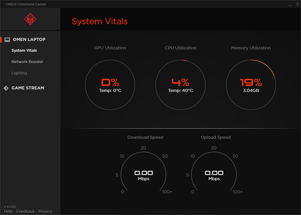Viewport: 301px width, 215px height.
Task: Open the Help link
Action: (x=8, y=211)
